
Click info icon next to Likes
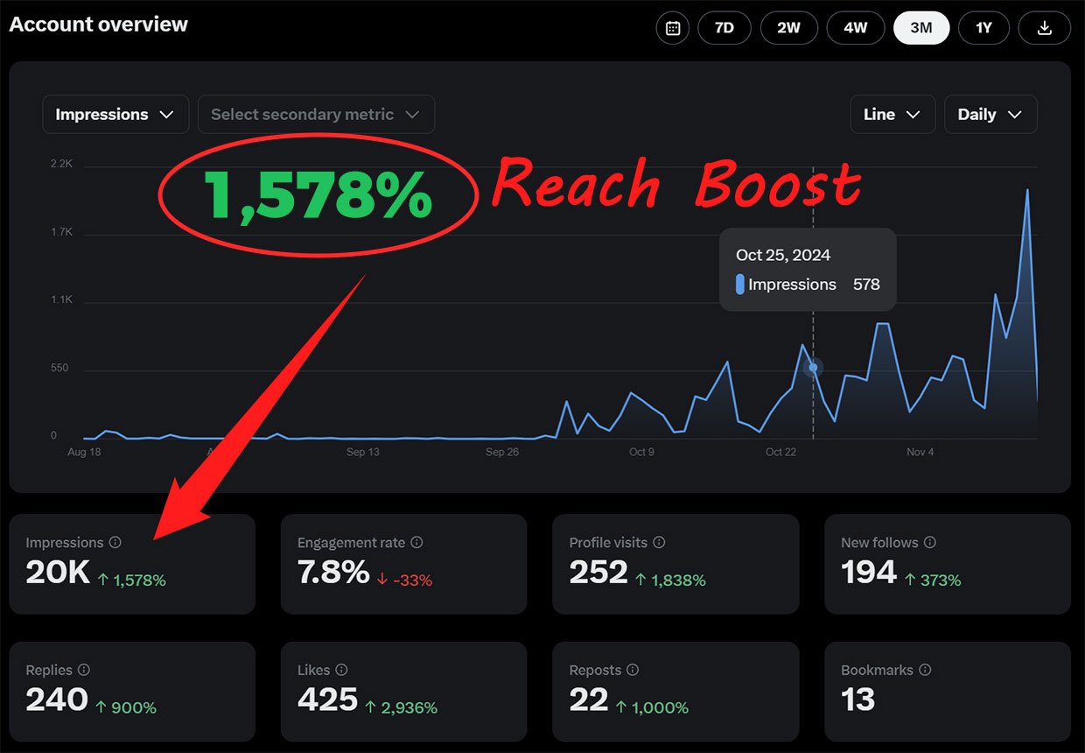coord(342,670)
